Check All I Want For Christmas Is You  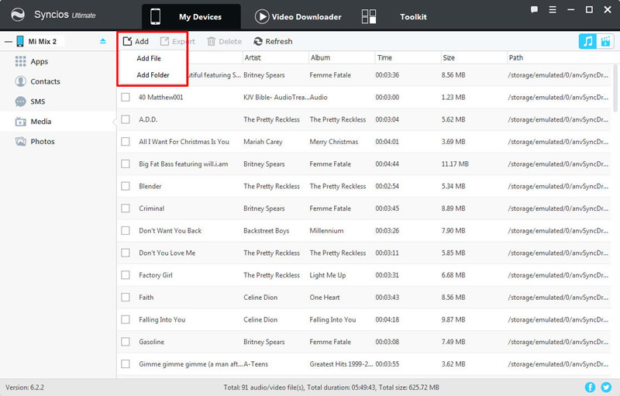click(x=126, y=142)
